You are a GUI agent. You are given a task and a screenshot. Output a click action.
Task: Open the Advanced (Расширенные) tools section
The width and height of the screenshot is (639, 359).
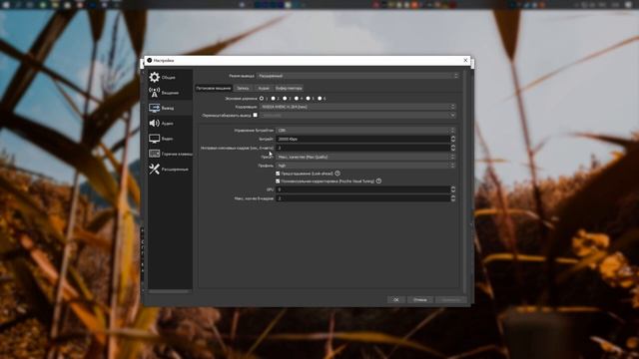(x=170, y=169)
